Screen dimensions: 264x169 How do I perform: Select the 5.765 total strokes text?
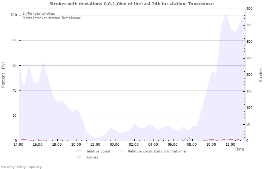point(38,14)
